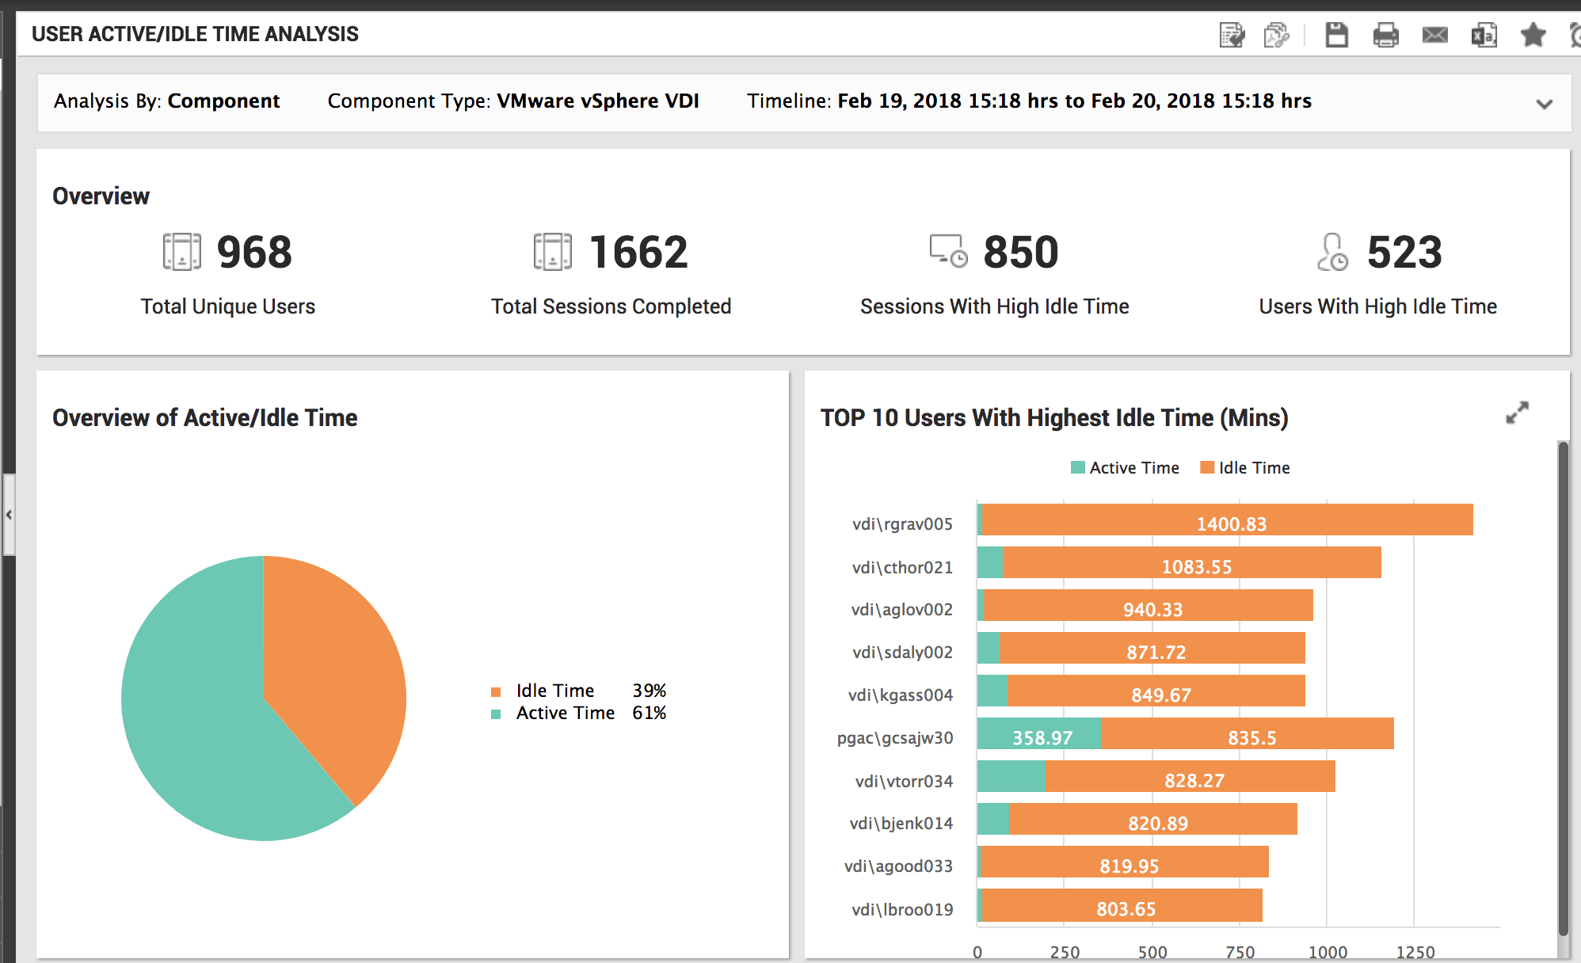Viewport: 1581px width, 963px height.
Task: Save the report with floppy disk icon
Action: (1336, 35)
